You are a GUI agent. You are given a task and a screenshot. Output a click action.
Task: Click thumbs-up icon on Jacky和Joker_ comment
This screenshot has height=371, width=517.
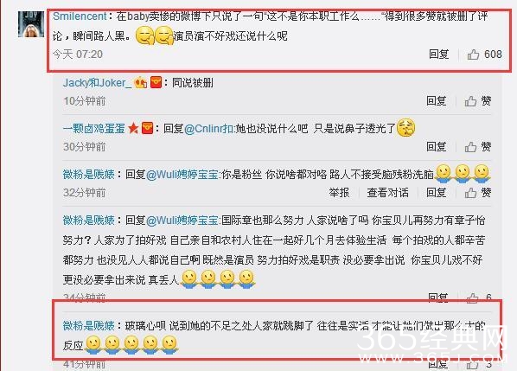[470, 101]
